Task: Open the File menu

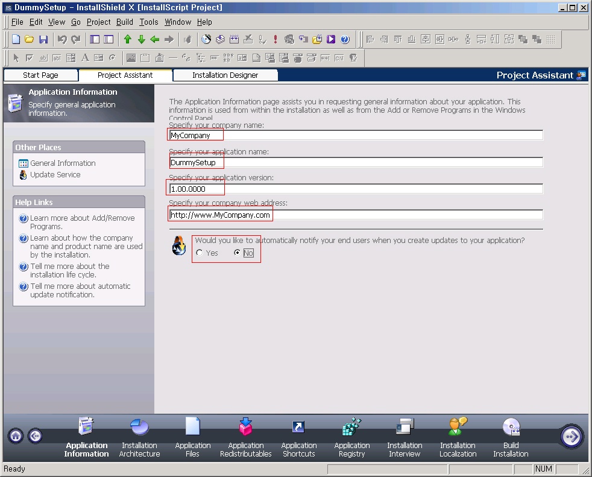Action: click(x=17, y=22)
